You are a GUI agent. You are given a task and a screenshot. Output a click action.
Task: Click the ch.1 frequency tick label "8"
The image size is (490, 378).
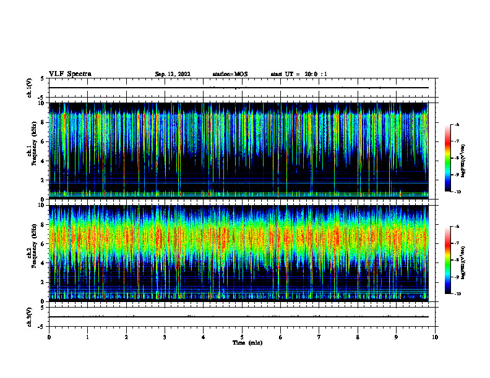pyautogui.click(x=43, y=122)
